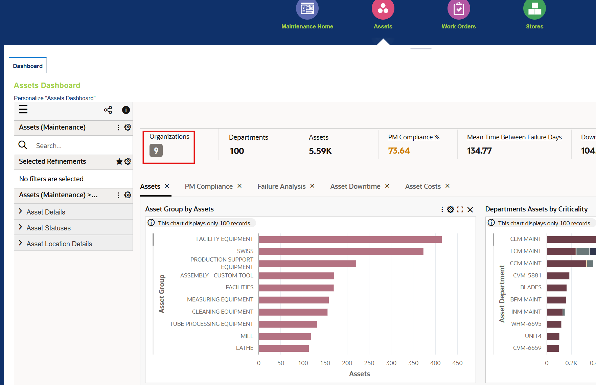
Task: Open Asset Group by Assets chart options menu
Action: [442, 209]
